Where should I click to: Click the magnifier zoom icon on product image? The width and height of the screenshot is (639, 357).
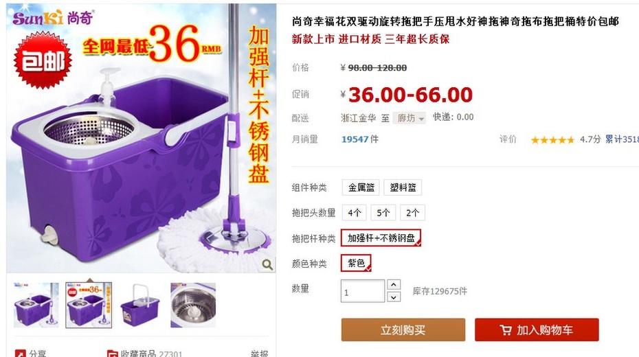tap(267, 264)
